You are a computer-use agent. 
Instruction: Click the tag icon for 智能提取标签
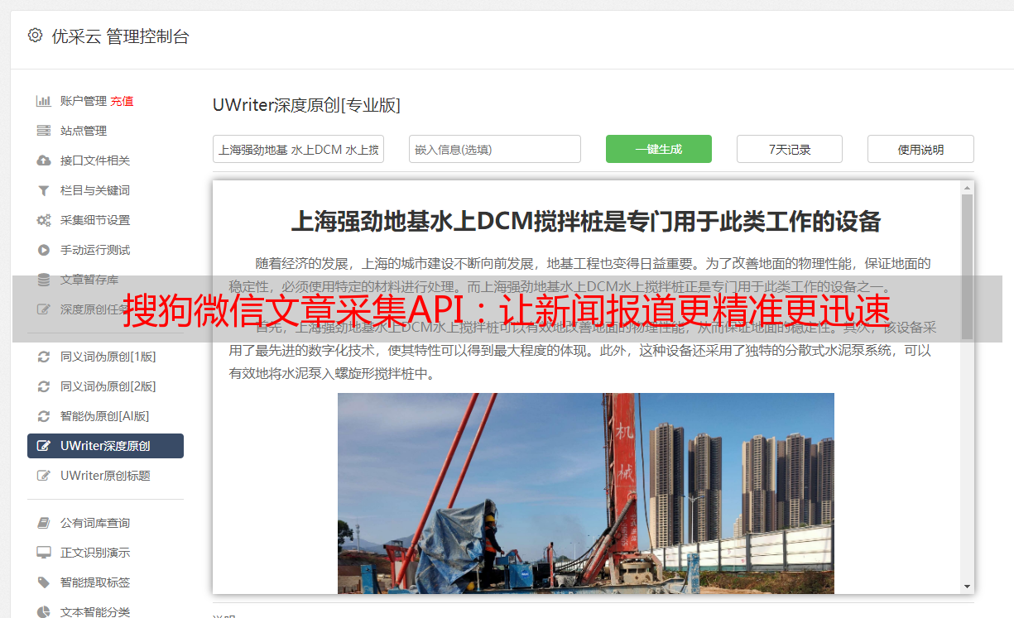pyautogui.click(x=44, y=582)
